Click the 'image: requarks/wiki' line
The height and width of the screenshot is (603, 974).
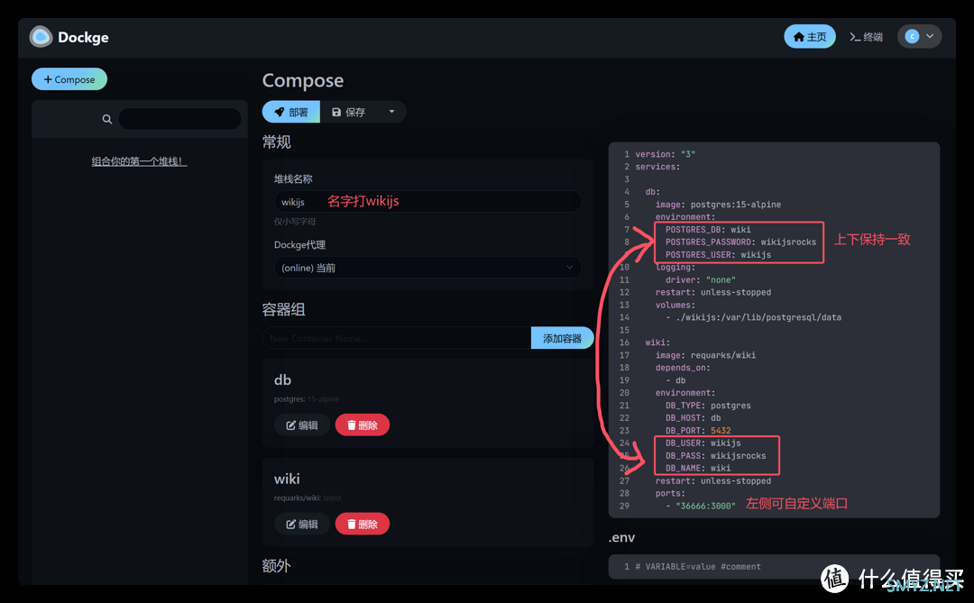click(705, 355)
